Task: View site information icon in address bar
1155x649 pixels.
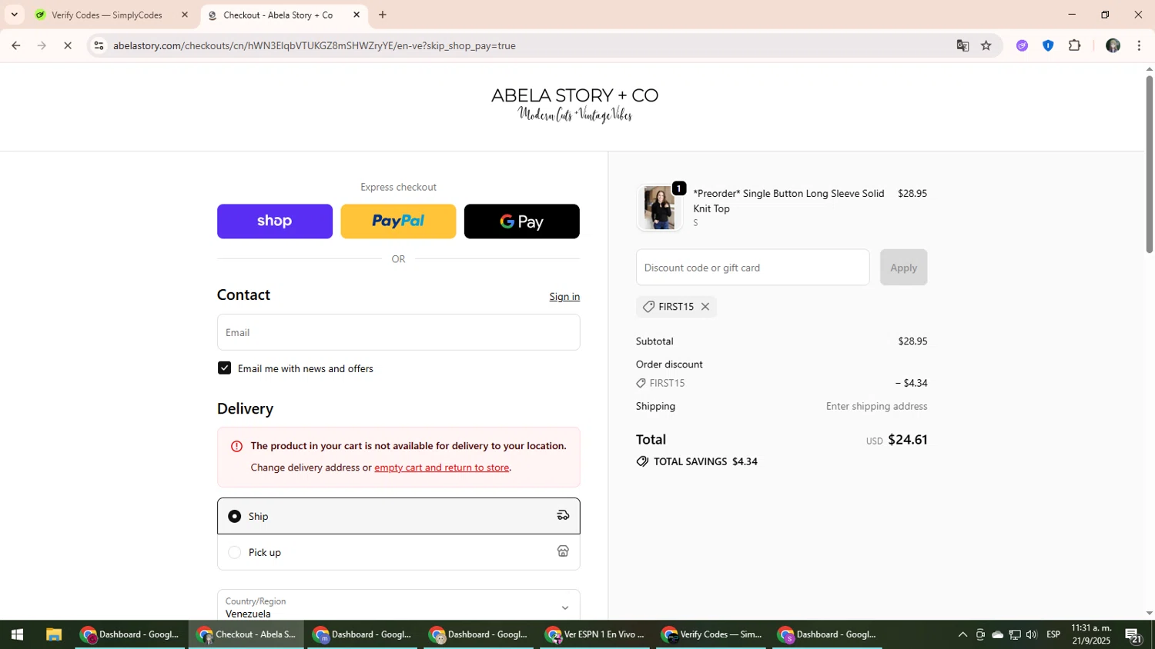Action: coord(99,45)
